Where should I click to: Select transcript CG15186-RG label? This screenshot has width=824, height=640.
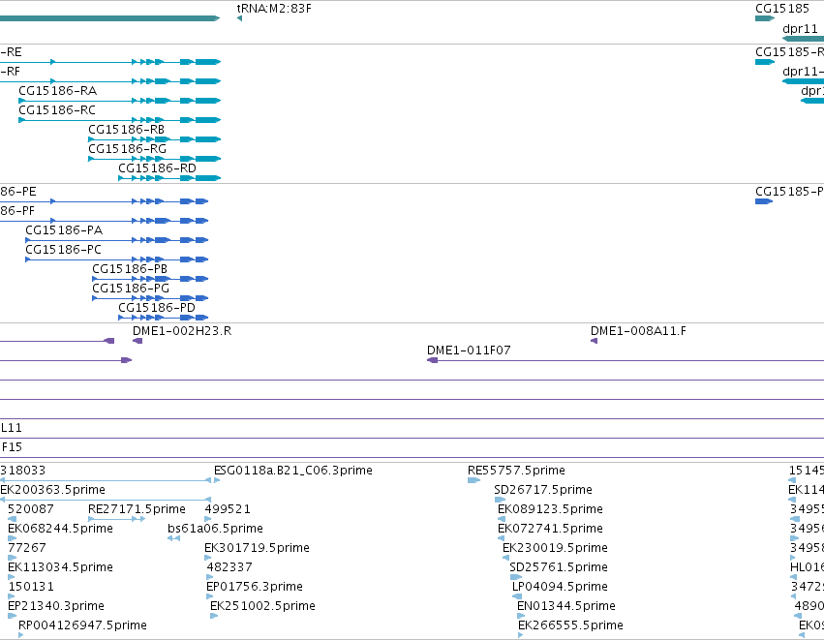[x=127, y=149]
